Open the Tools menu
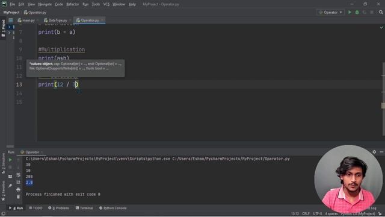The width and height of the screenshot is (385, 217). coord(96,4)
